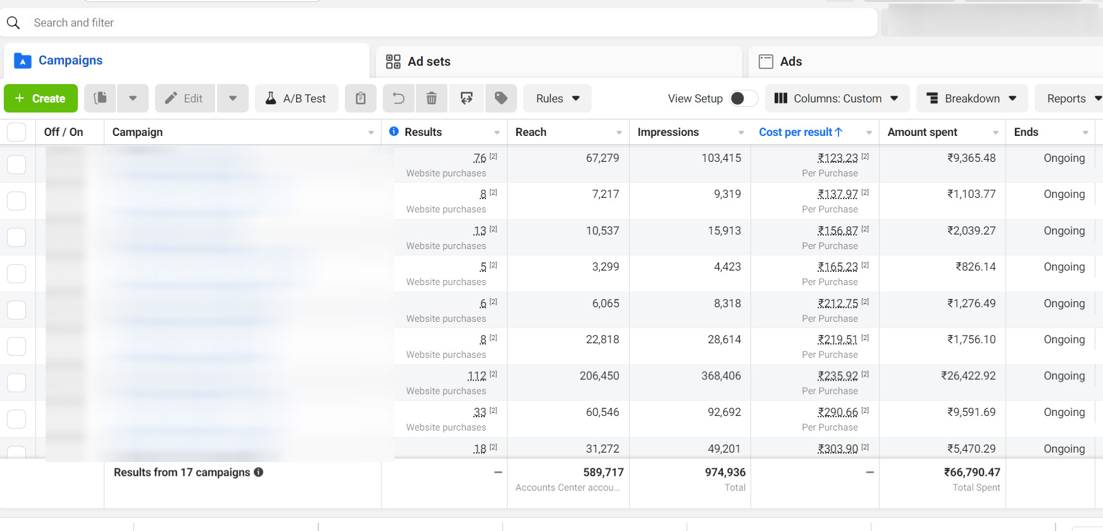Click the Delete trash icon

(432, 98)
